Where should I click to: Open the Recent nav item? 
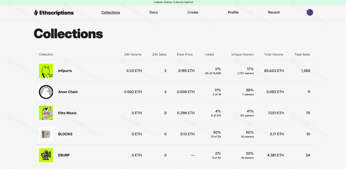pyautogui.click(x=274, y=12)
